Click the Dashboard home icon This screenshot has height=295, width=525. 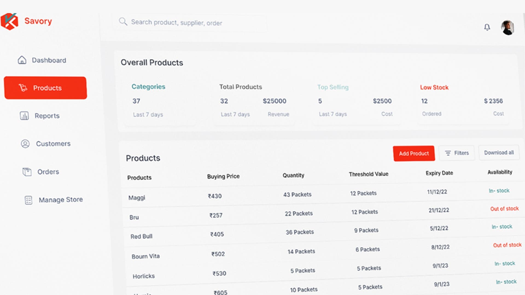pos(22,60)
